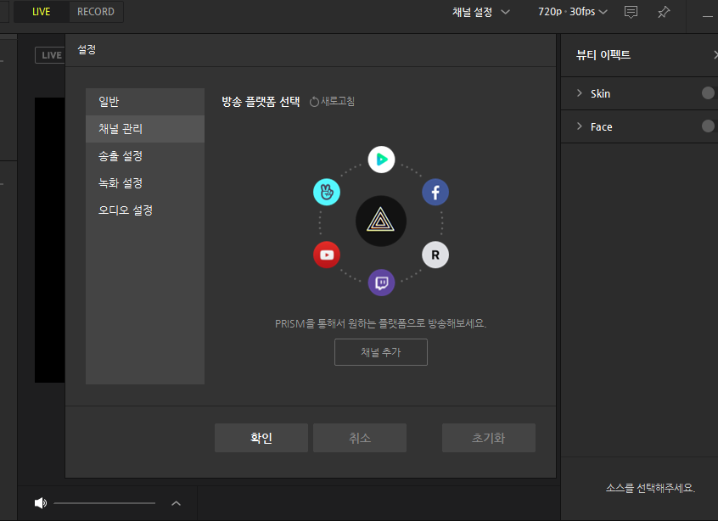Adjust the audio volume slider
This screenshot has height=521, width=718.
coord(104,503)
